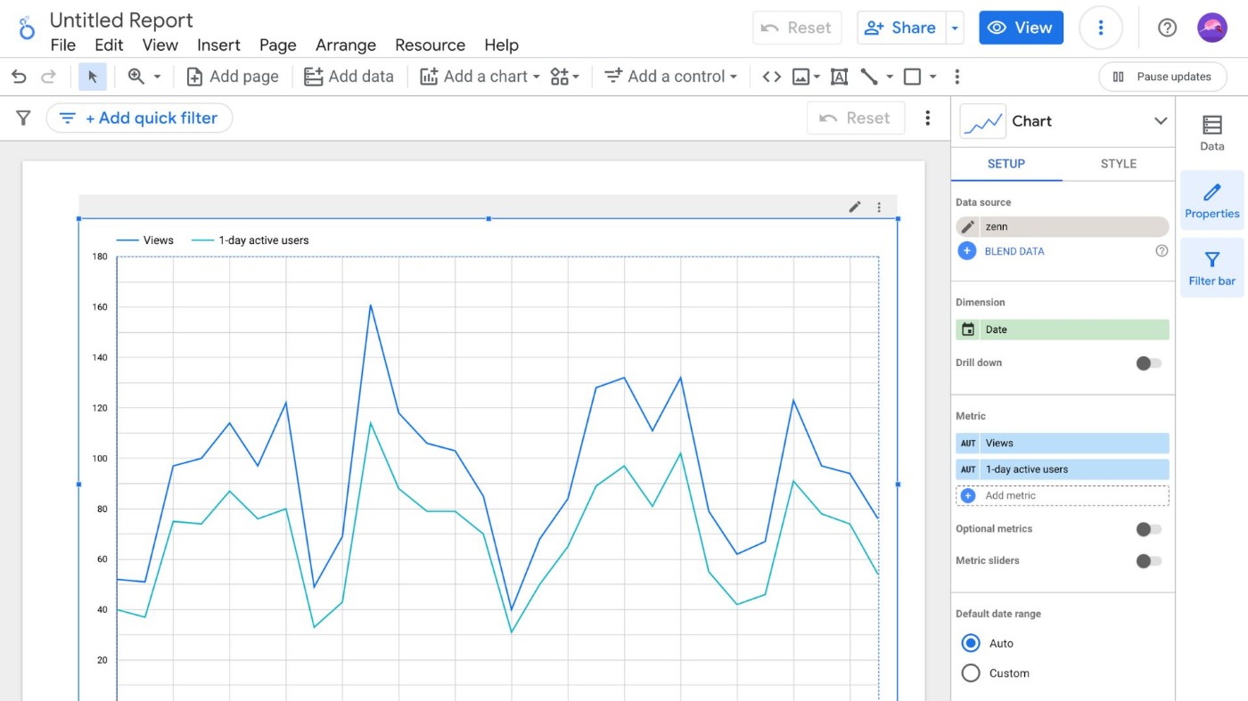Turn on Optional metrics switch

[x=1148, y=529]
